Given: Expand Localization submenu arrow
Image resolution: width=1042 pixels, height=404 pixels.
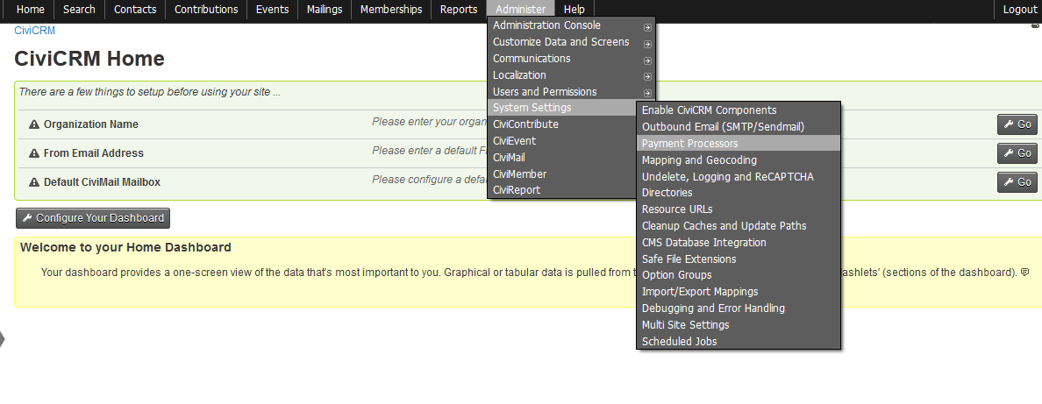Looking at the screenshot, I should (x=647, y=77).
